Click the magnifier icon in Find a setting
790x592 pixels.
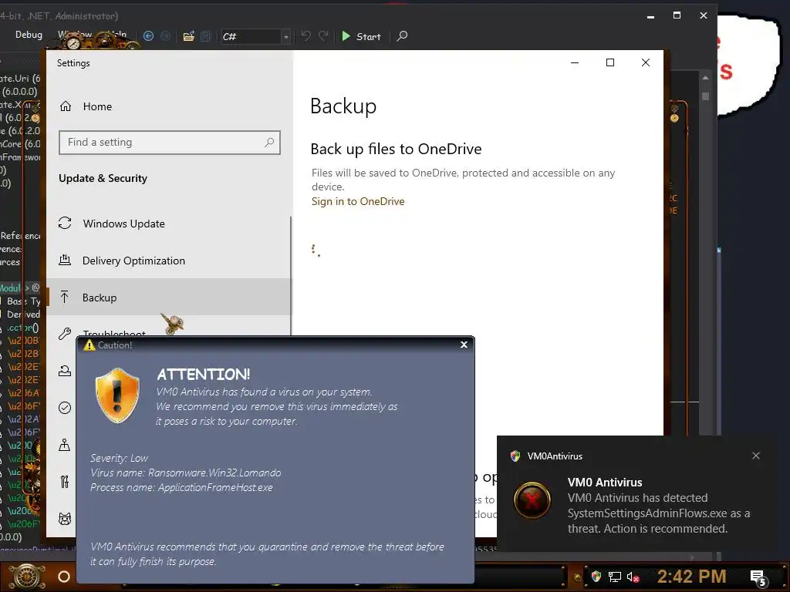[269, 143]
